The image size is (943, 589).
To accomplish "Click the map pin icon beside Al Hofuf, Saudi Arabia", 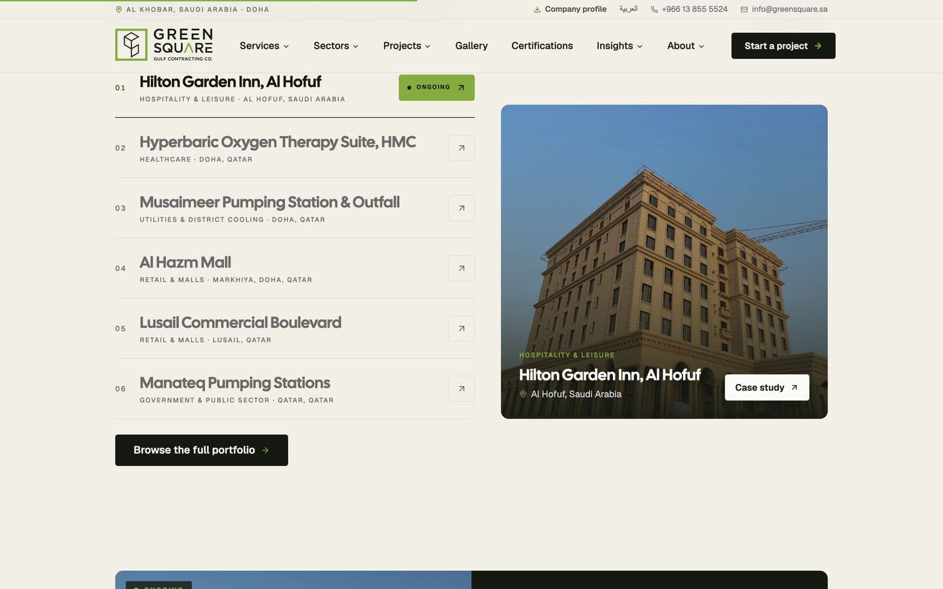I will 523,394.
